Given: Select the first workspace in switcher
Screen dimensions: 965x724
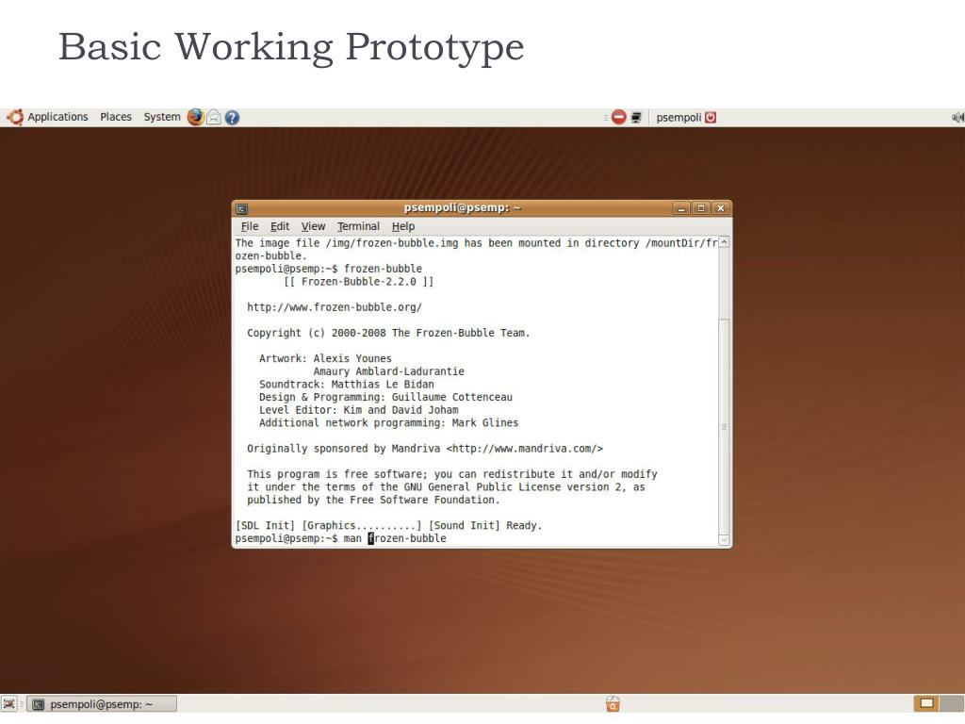Looking at the screenshot, I should pyautogui.click(x=927, y=703).
